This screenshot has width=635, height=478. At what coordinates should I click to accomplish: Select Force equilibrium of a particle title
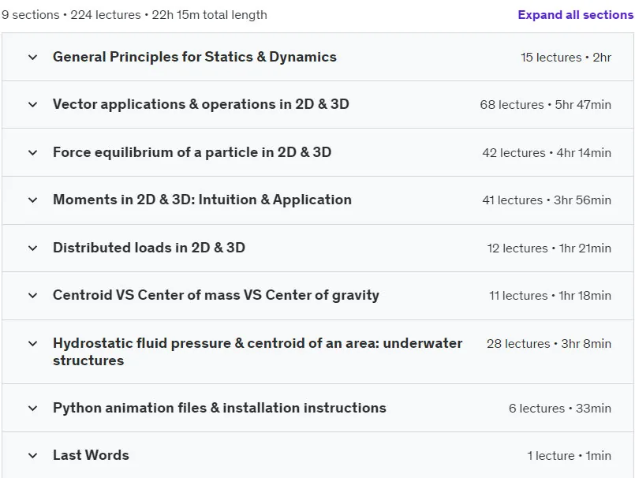(x=192, y=152)
